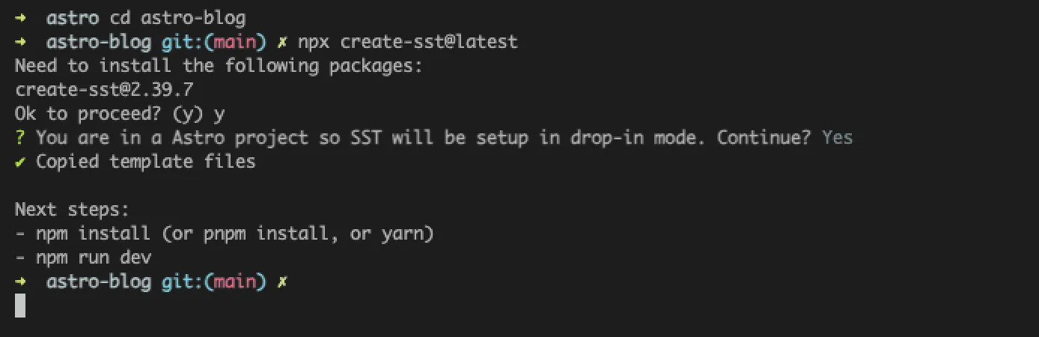Click the 'npm run dev' step line

(83, 258)
